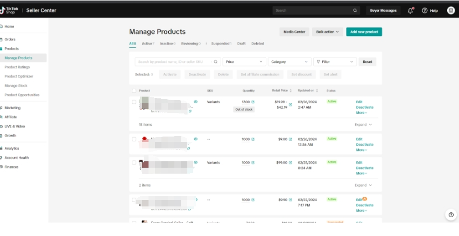Click edit quantity icon next to 1500
This screenshot has width=459, height=236.
(253, 102)
